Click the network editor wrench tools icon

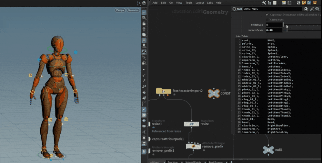(264, 3)
